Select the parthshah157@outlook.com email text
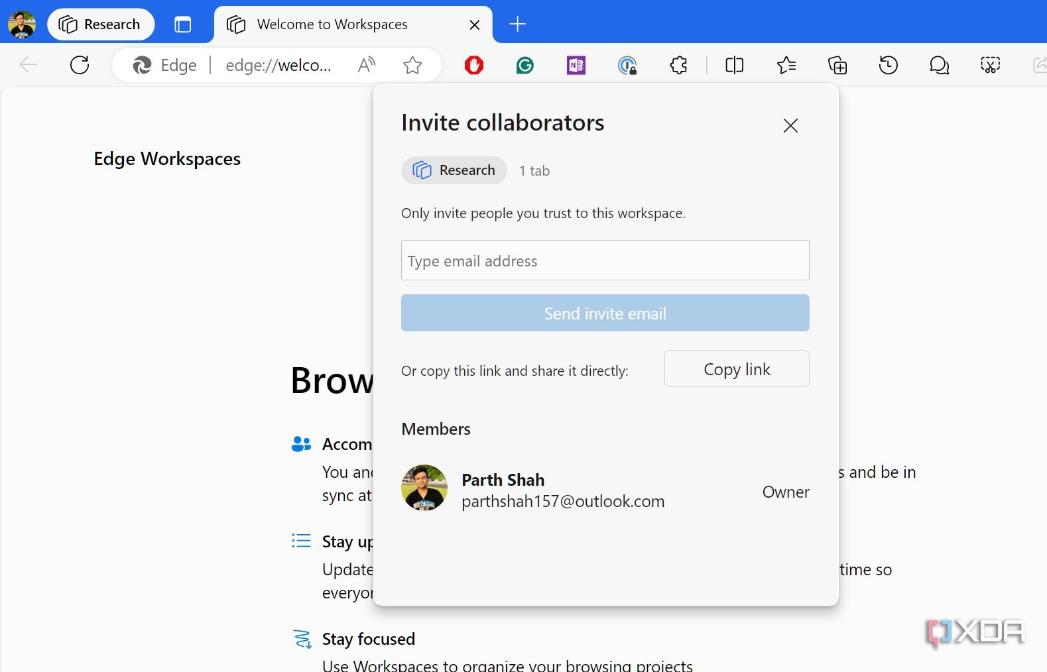The height and width of the screenshot is (672, 1047). 563,502
